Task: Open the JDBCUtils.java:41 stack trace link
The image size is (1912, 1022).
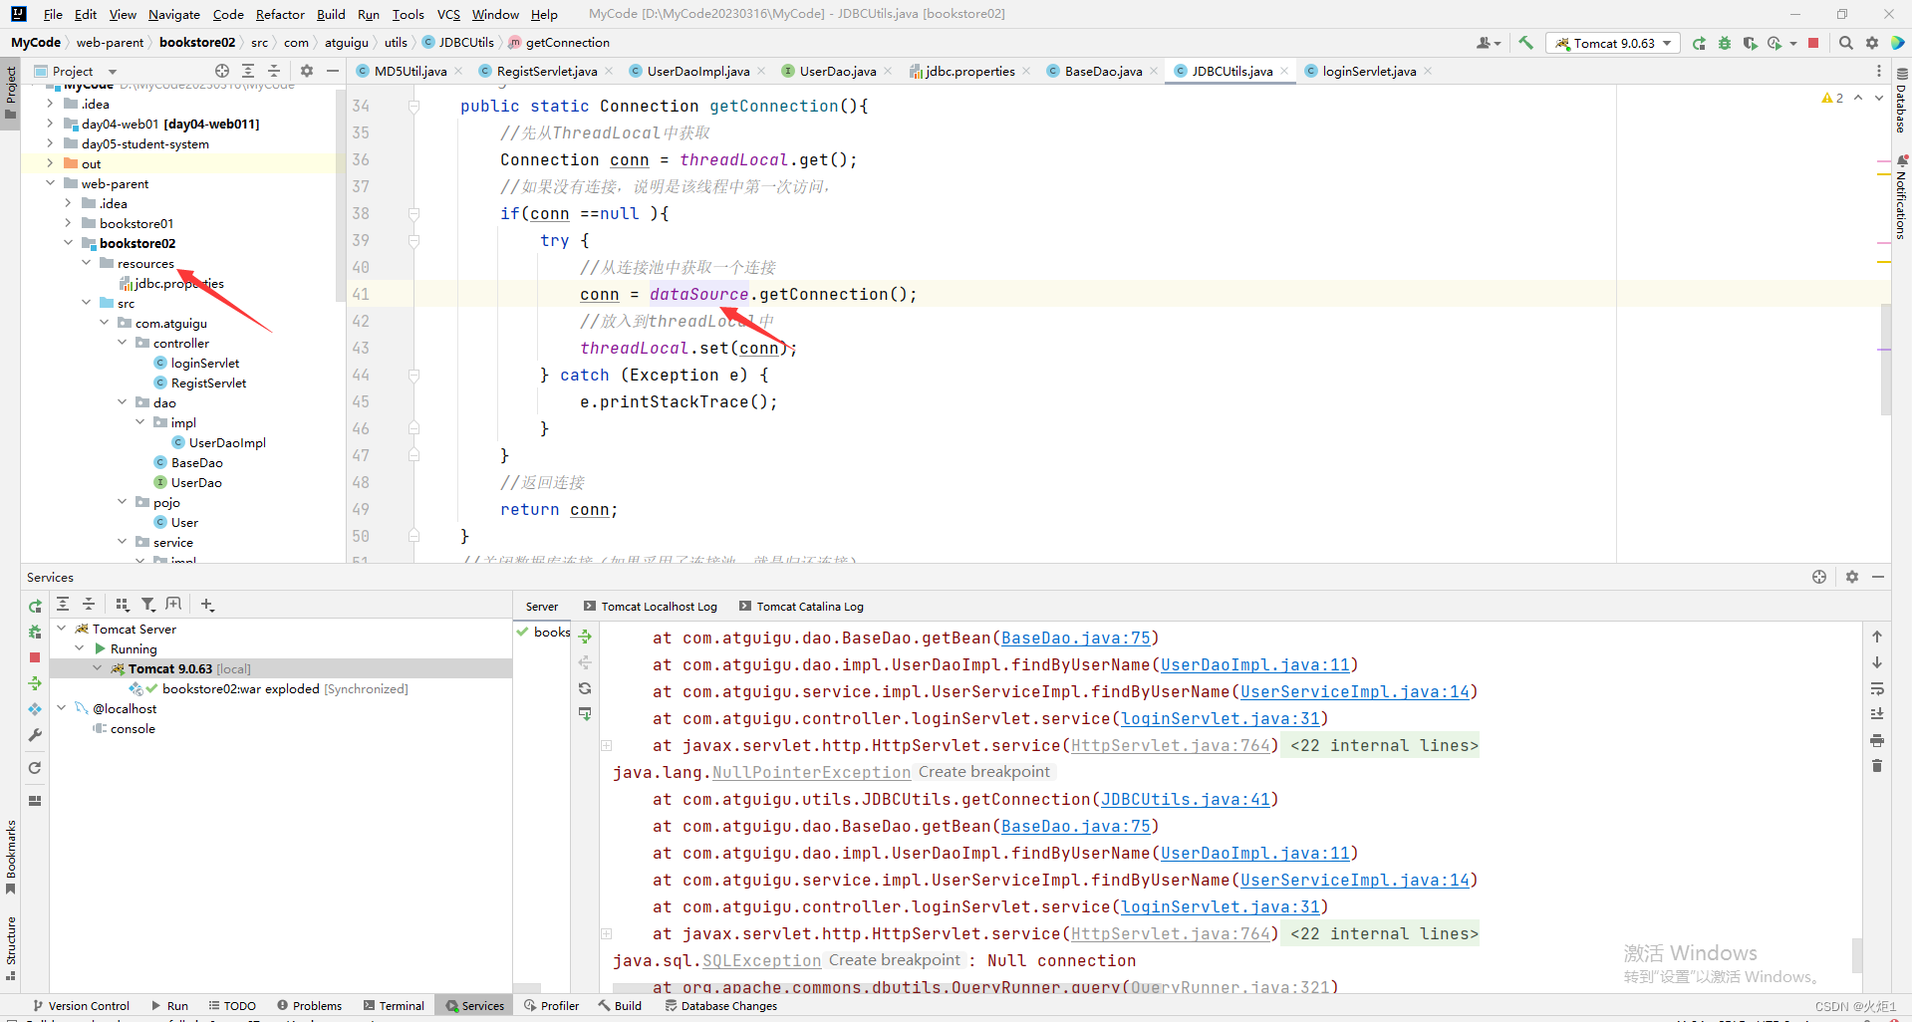Action: click(1186, 799)
